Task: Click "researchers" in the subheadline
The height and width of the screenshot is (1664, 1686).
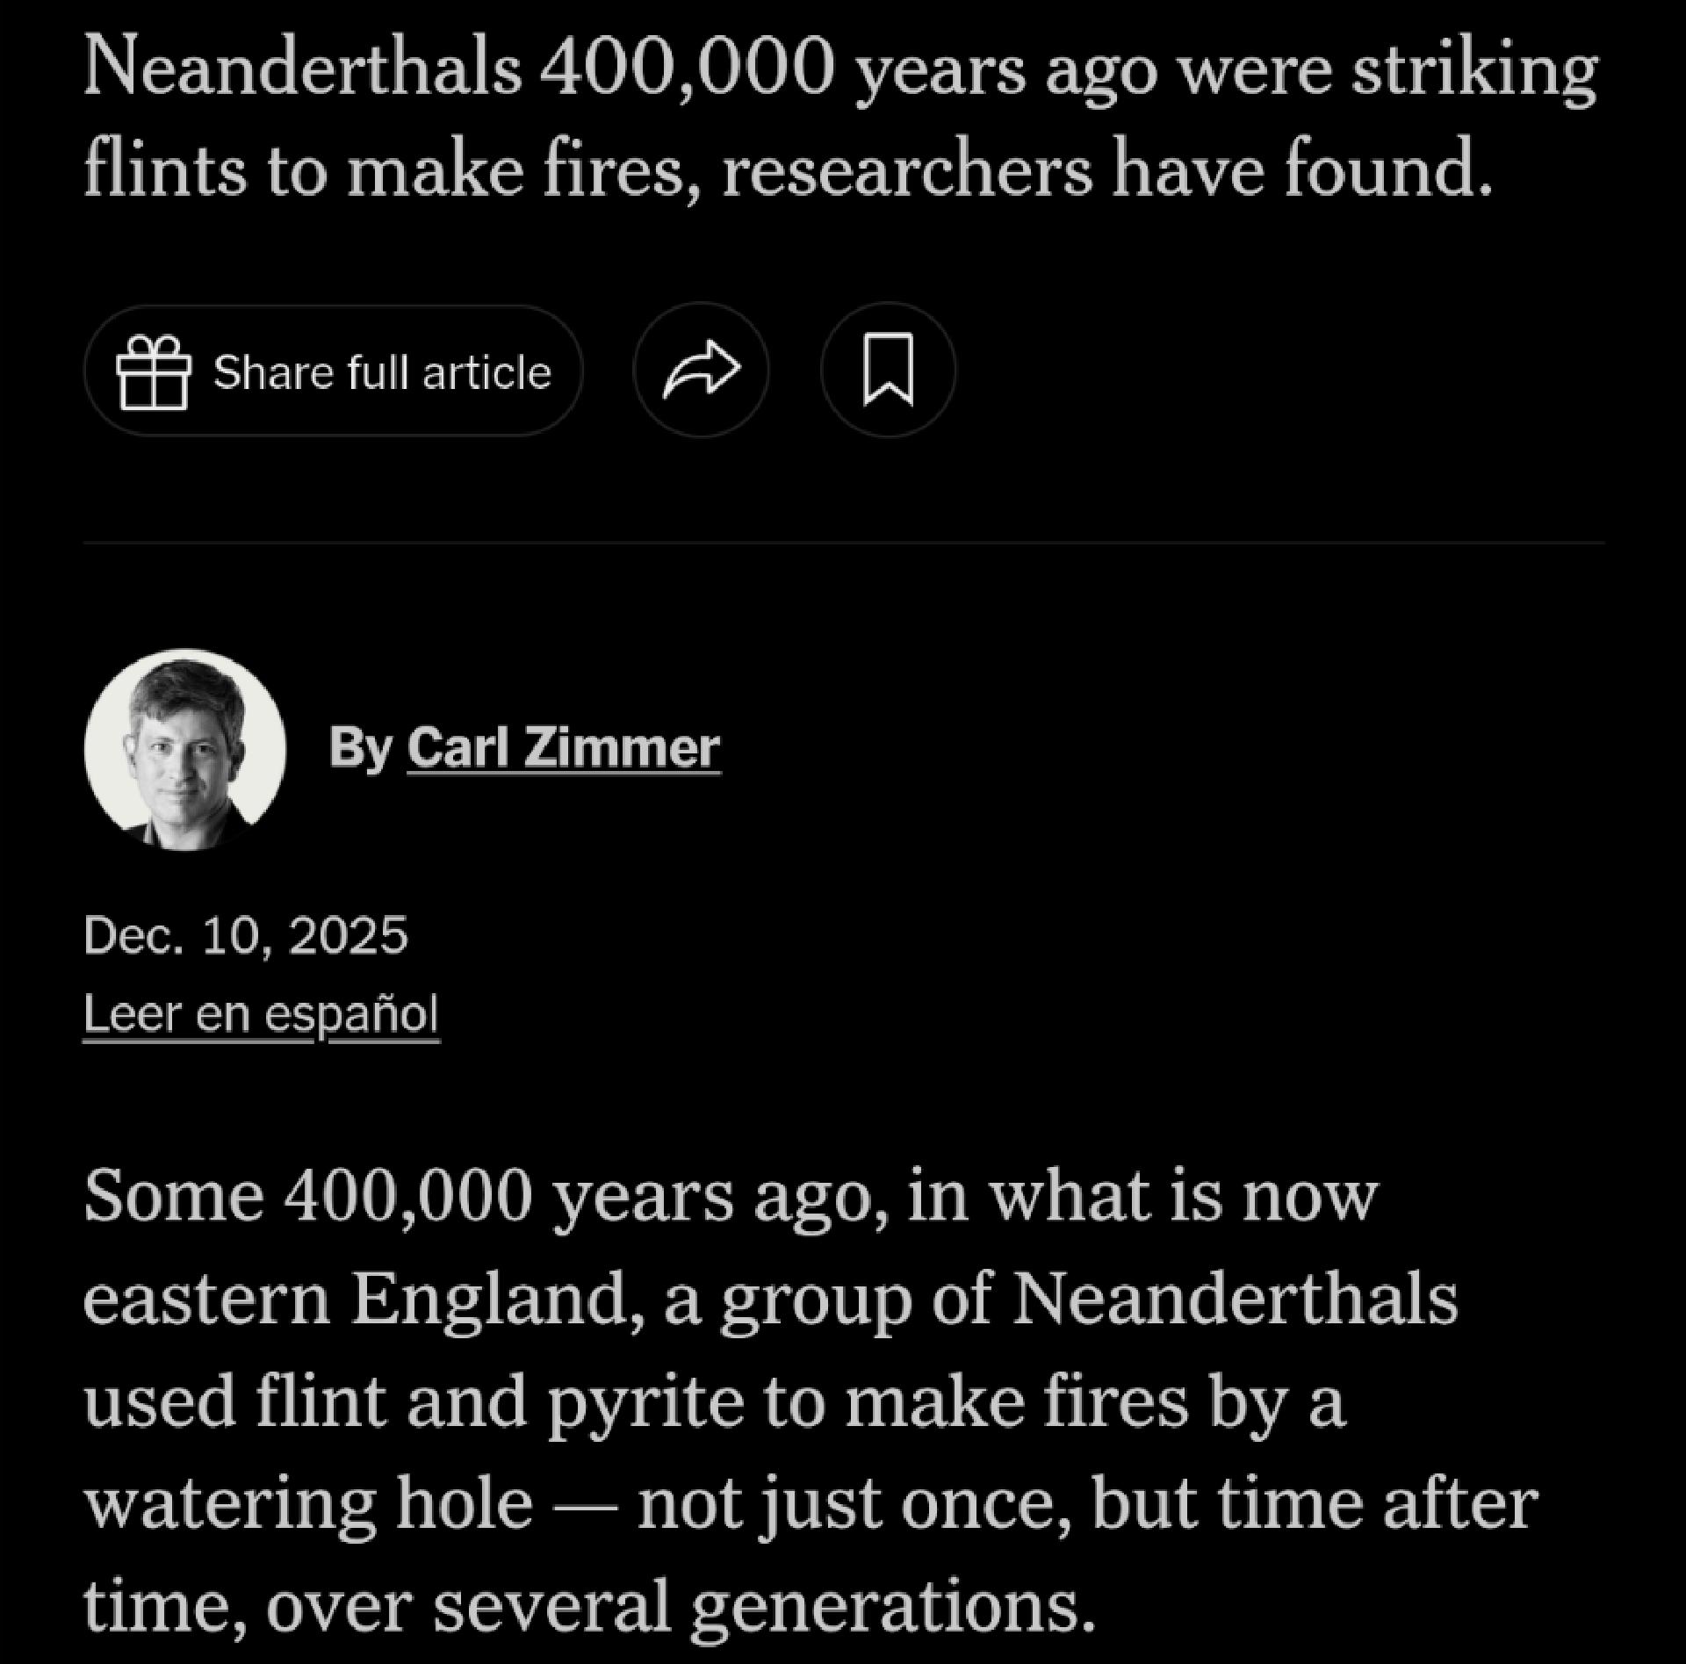Action: pos(907,170)
